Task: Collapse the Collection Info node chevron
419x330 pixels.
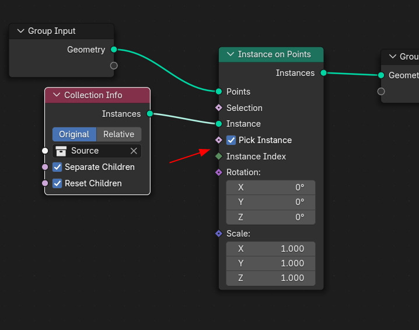Action: pyautogui.click(x=57, y=95)
